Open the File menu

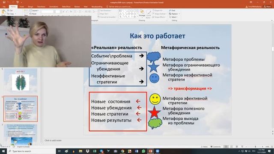click(4, 7)
